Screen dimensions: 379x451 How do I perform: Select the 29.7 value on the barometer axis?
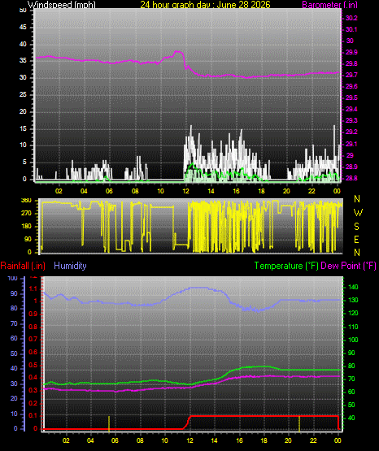point(351,75)
